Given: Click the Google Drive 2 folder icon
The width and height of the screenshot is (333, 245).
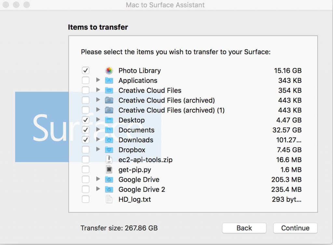Looking at the screenshot, I should (x=109, y=189).
